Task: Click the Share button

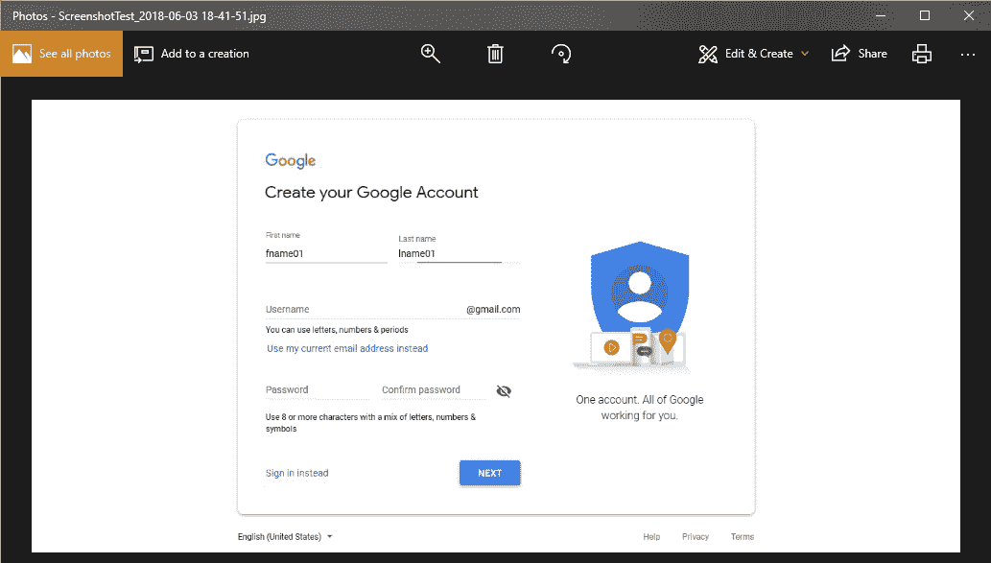Action: (860, 54)
